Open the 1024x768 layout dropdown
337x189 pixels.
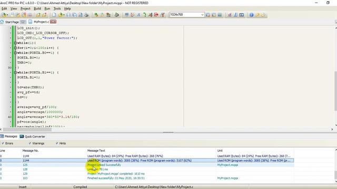(202, 15)
